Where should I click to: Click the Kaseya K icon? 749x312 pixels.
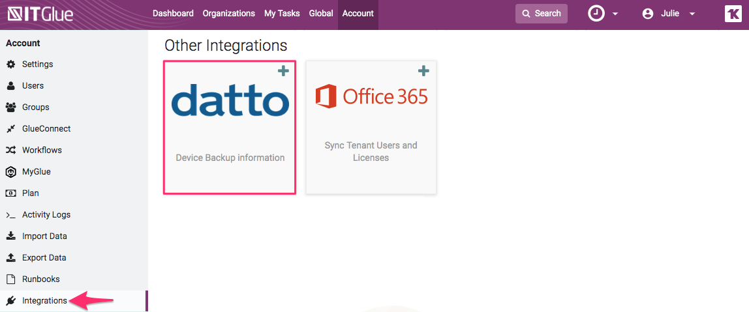(x=733, y=14)
